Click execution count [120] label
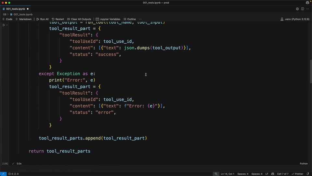The height and width of the screenshot is (176, 312). click(5, 164)
